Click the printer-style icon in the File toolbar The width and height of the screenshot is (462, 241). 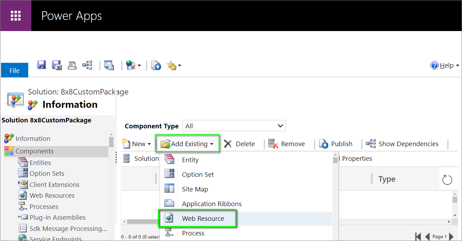(x=72, y=65)
